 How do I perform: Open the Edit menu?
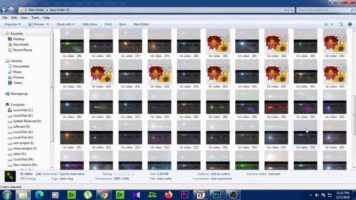[14, 17]
